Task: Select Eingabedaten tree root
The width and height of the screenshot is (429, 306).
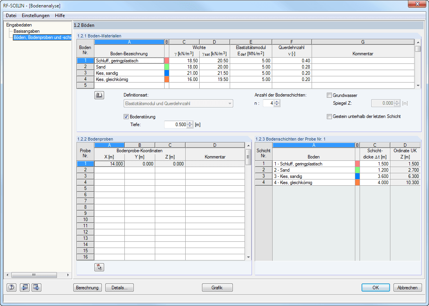Action: (19, 25)
